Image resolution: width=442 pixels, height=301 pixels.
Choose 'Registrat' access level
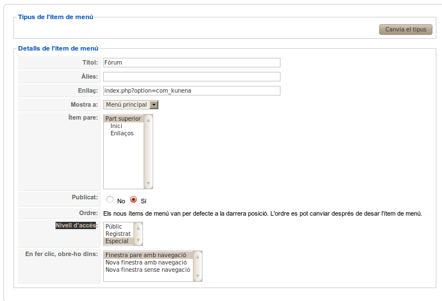pyautogui.click(x=118, y=234)
